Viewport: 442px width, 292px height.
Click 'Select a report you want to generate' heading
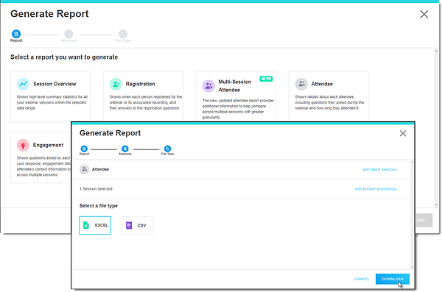tap(64, 57)
